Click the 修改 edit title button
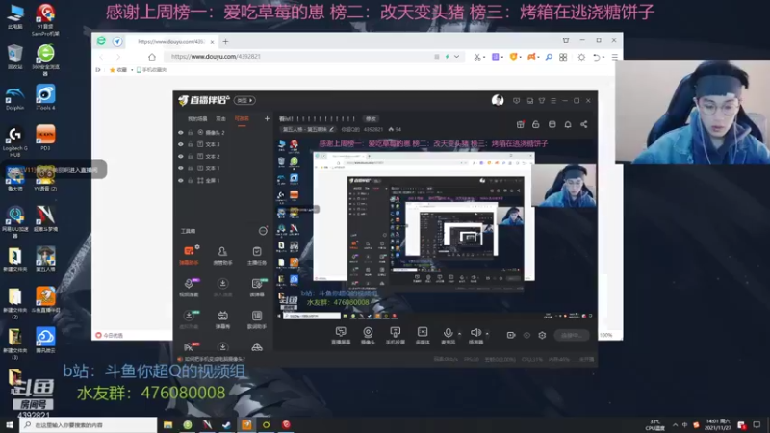 pyautogui.click(x=371, y=118)
